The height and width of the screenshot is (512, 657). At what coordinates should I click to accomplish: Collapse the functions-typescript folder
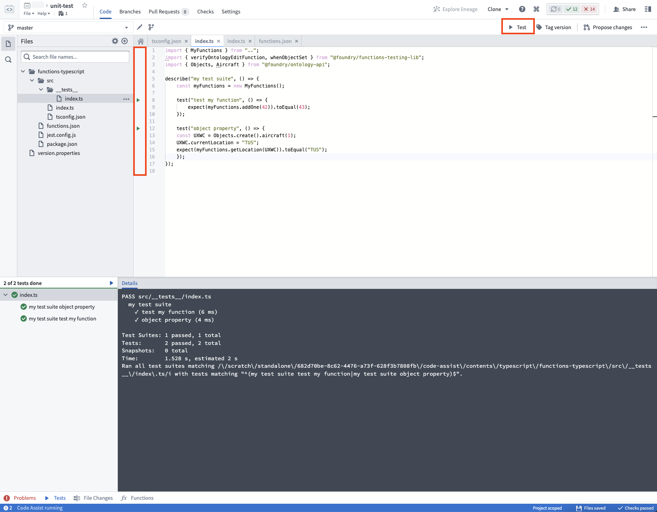tap(23, 71)
